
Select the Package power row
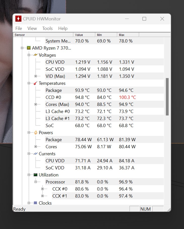[104, 139]
